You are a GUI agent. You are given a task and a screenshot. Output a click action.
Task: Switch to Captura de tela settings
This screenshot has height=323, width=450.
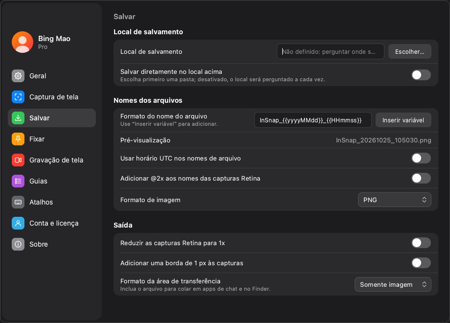tap(52, 97)
